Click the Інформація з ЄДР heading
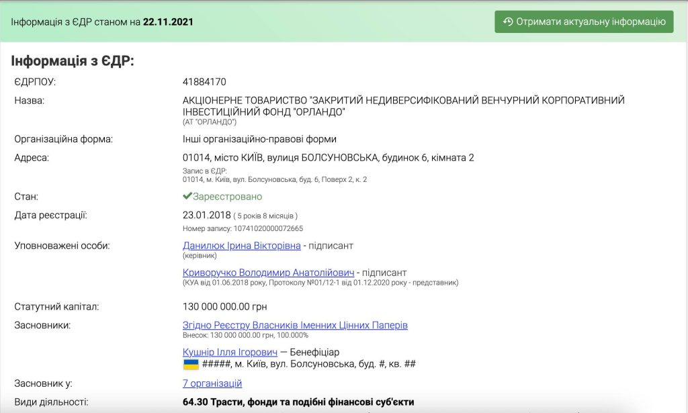This screenshot has width=688, height=413. click(73, 60)
